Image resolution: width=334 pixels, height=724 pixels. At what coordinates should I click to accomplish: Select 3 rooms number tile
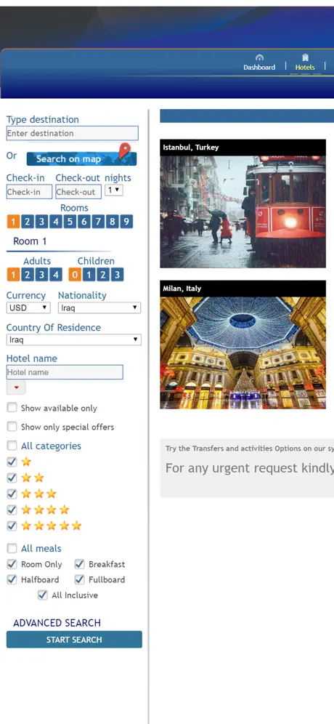tap(41, 222)
